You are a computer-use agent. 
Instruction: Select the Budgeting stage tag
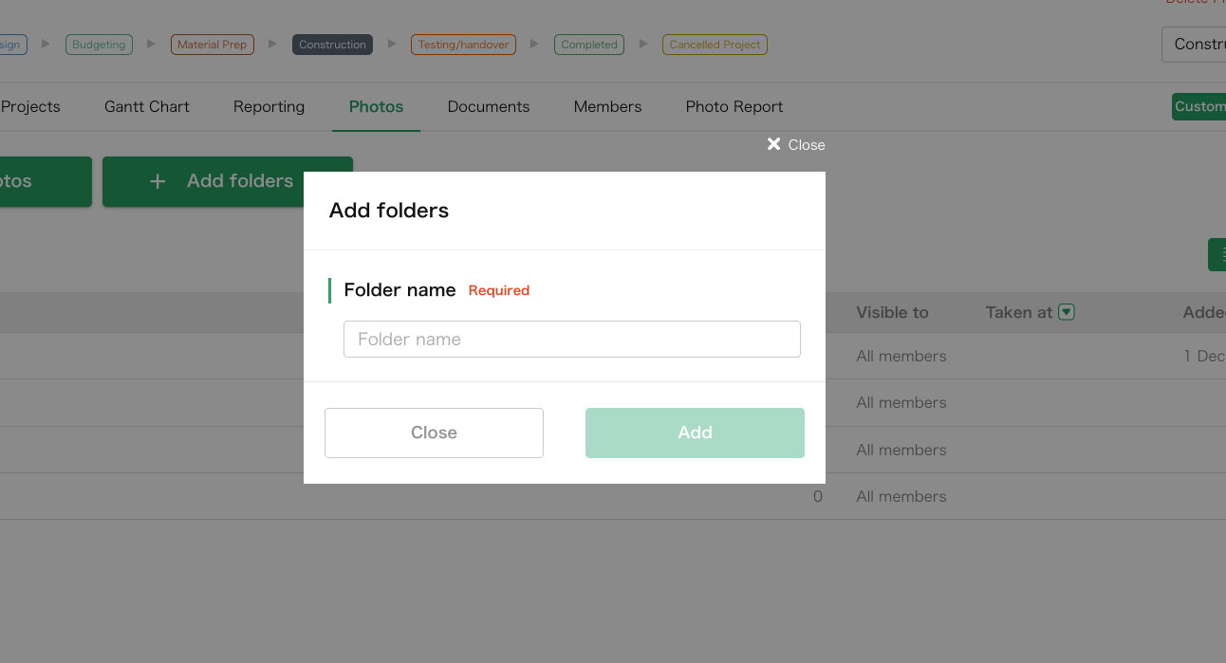click(x=99, y=45)
